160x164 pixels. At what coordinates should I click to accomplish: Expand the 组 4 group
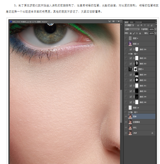[129, 54]
